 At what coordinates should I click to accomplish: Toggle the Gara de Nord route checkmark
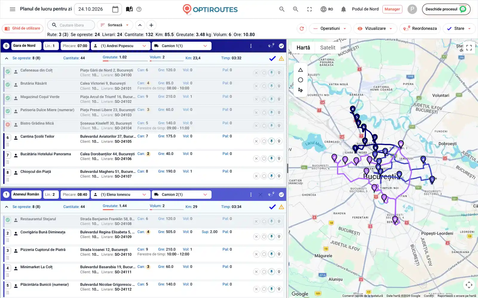(x=281, y=46)
